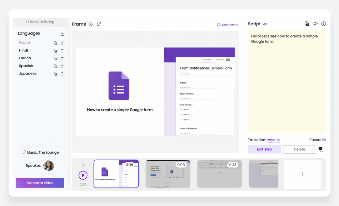
Task: Play the video preview in timeline
Action: [83, 175]
